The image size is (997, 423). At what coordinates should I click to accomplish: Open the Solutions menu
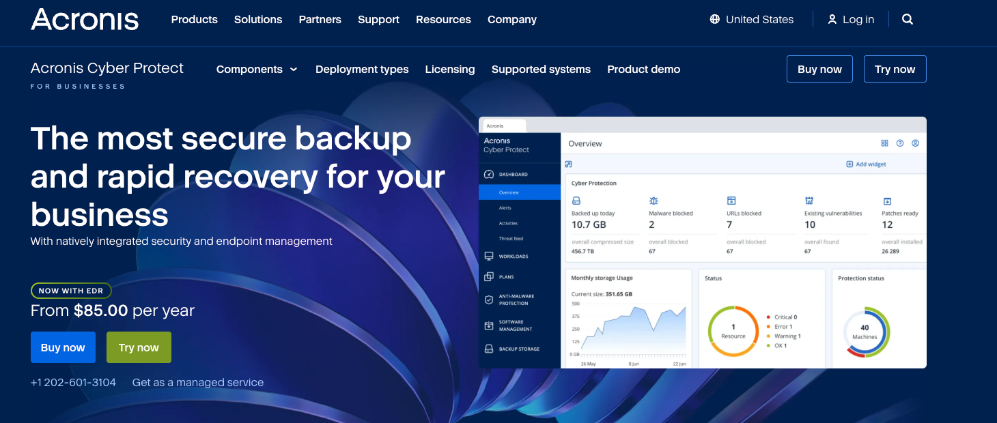coord(258,19)
